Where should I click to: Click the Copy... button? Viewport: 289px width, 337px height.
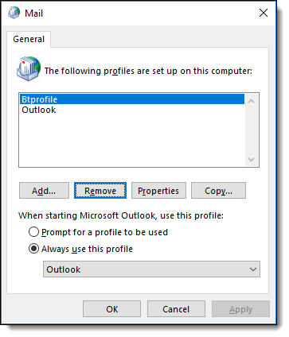point(218,191)
